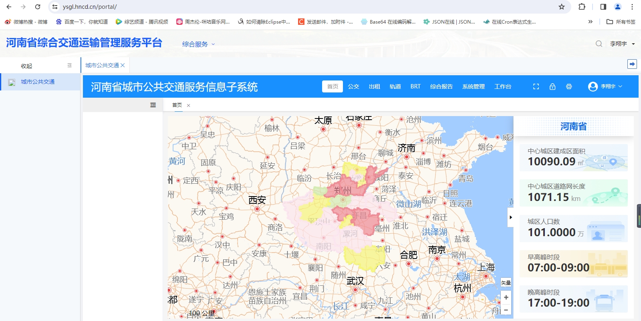Open 出租 menu item
The width and height of the screenshot is (641, 321).
pyautogui.click(x=374, y=86)
